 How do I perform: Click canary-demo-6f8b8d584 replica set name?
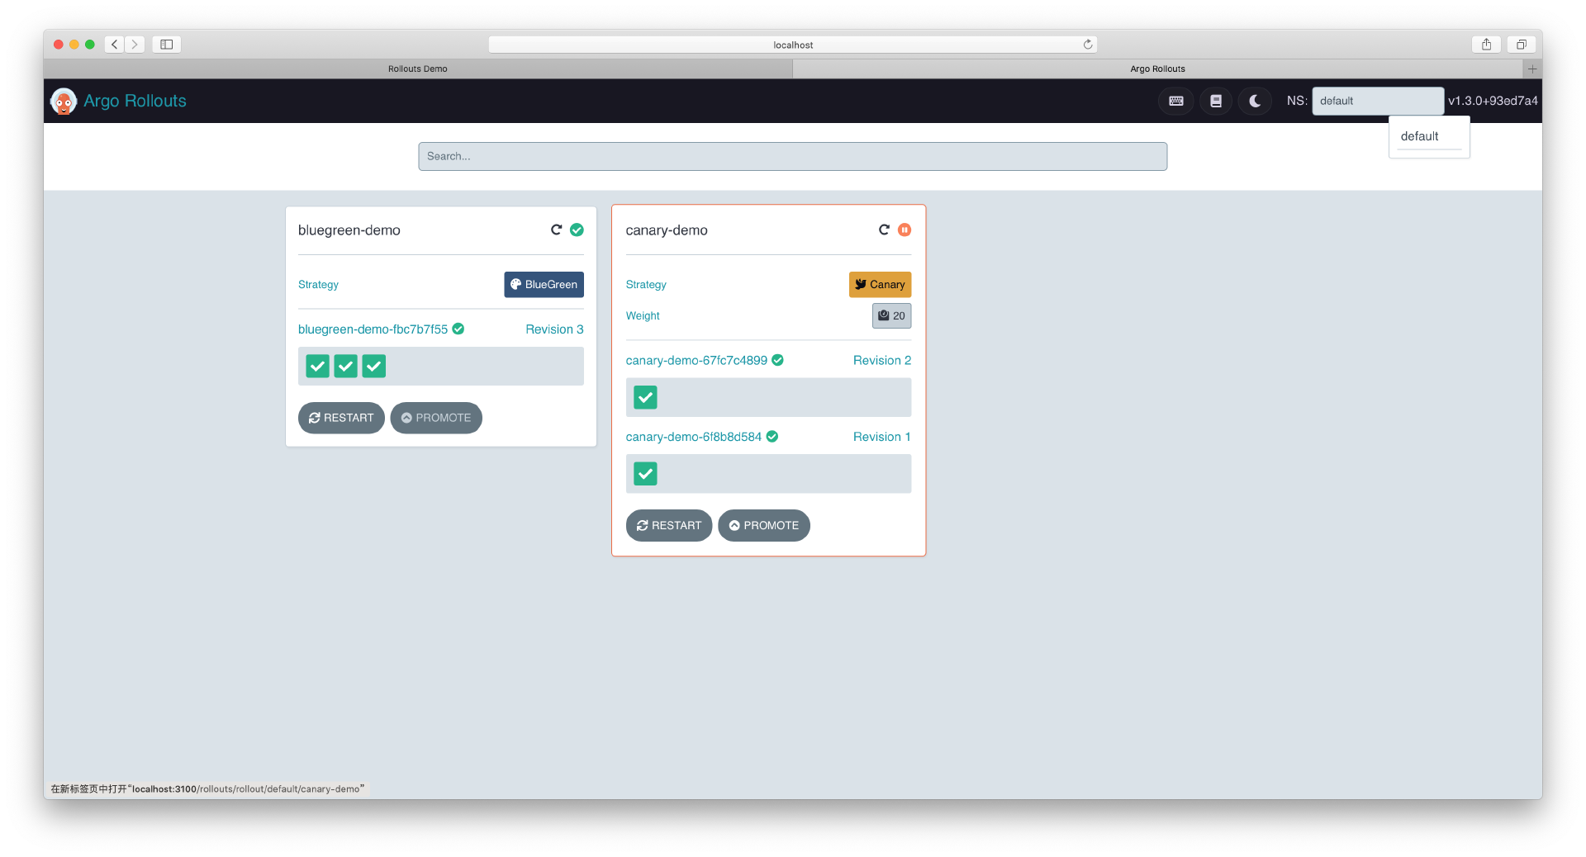pos(694,437)
